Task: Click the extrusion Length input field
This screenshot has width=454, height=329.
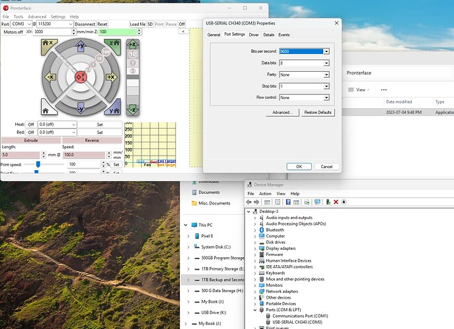Action: point(20,155)
